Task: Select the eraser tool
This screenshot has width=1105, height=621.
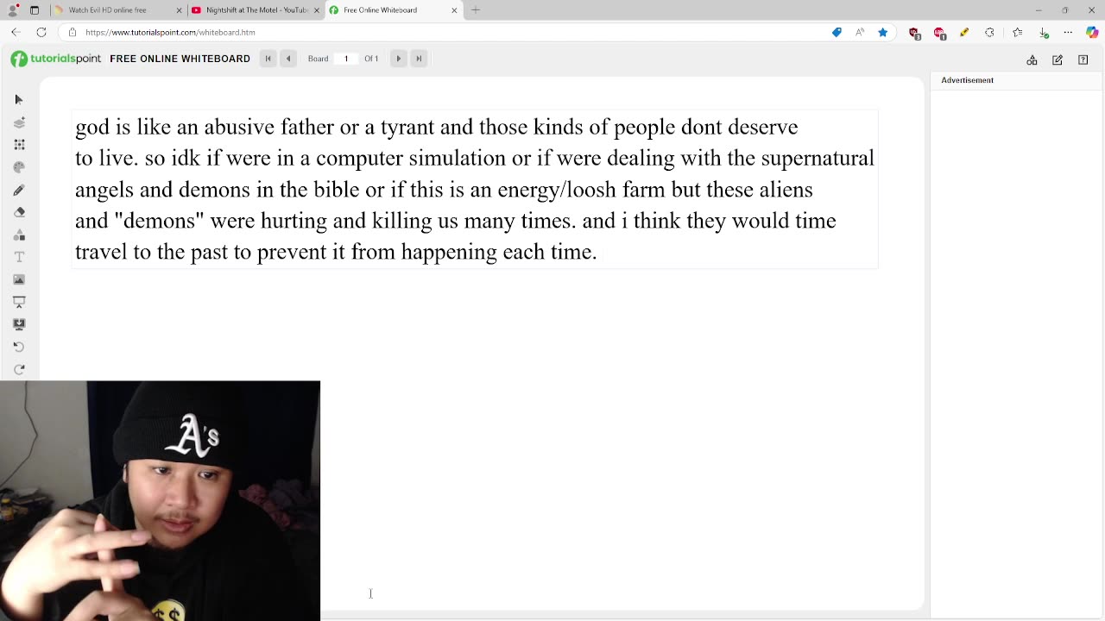Action: click(x=19, y=212)
